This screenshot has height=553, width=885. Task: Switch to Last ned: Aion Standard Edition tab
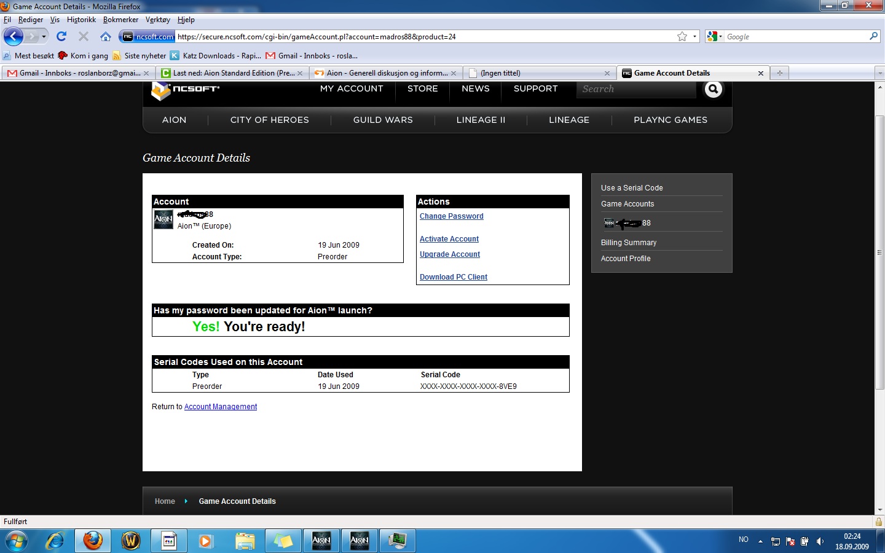click(x=232, y=73)
